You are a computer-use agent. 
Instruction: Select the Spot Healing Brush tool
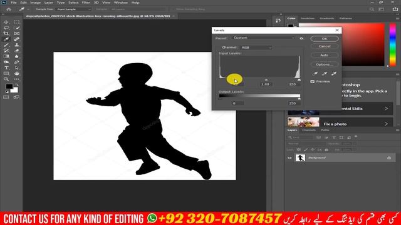17,39
